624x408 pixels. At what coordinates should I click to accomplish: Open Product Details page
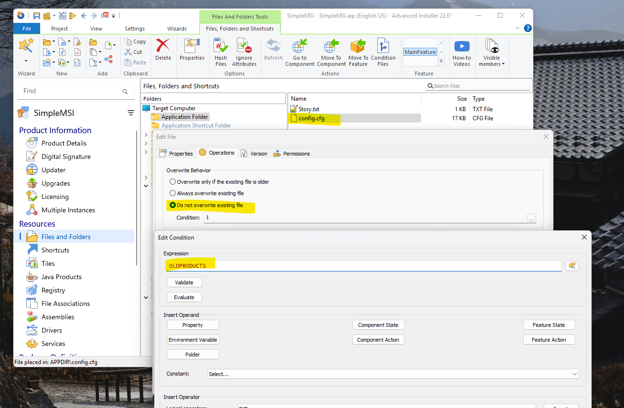pos(64,143)
